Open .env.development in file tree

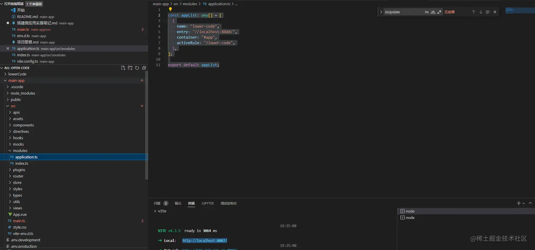[74, 240]
